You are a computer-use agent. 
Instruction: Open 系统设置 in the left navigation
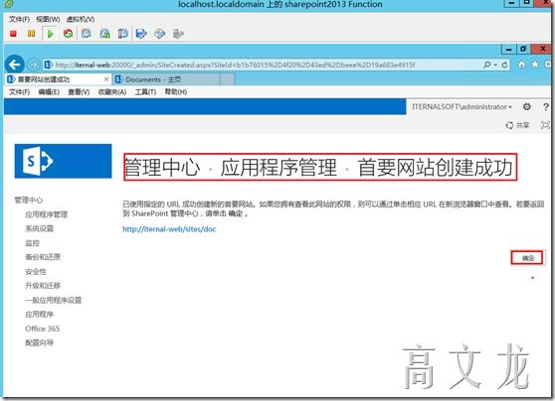point(40,228)
